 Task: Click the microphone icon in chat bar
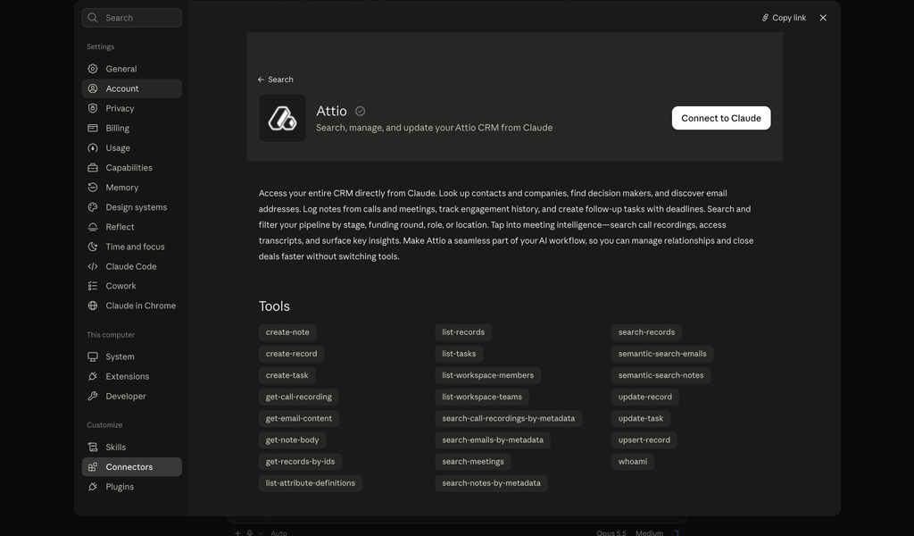pos(250,532)
